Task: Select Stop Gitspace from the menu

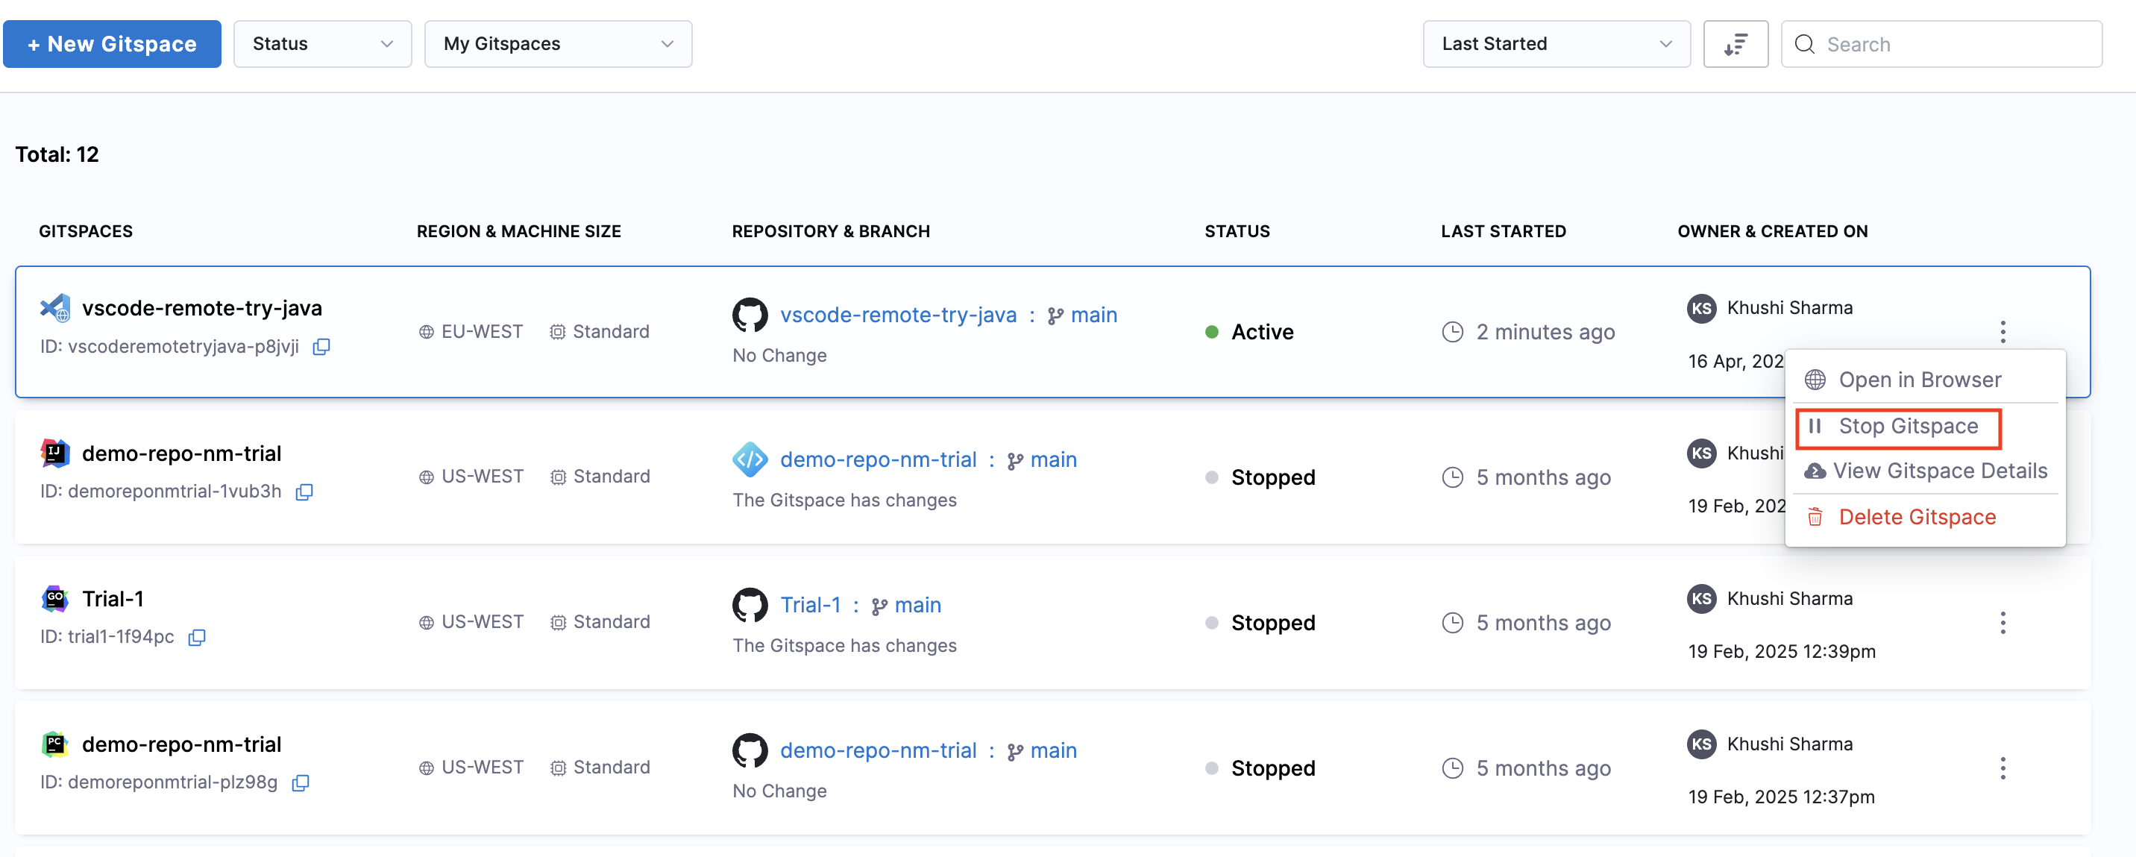Action: pyautogui.click(x=1907, y=427)
